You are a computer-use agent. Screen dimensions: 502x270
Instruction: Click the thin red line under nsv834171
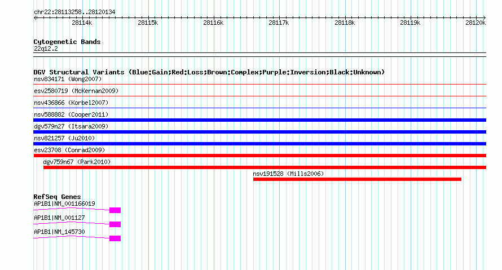[259, 84]
